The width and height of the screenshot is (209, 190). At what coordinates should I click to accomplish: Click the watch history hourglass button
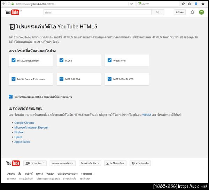pyautogui.click(x=115, y=163)
